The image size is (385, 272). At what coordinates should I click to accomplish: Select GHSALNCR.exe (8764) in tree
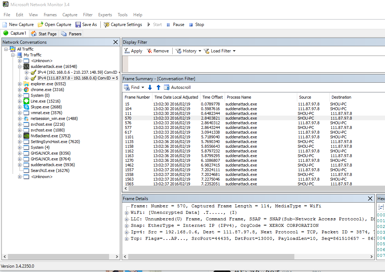[x=51, y=159]
